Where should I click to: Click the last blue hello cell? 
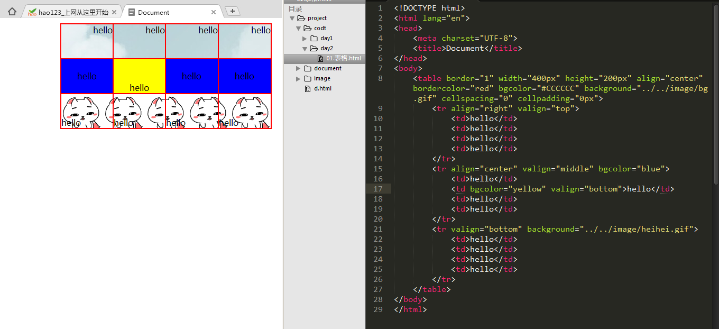245,76
